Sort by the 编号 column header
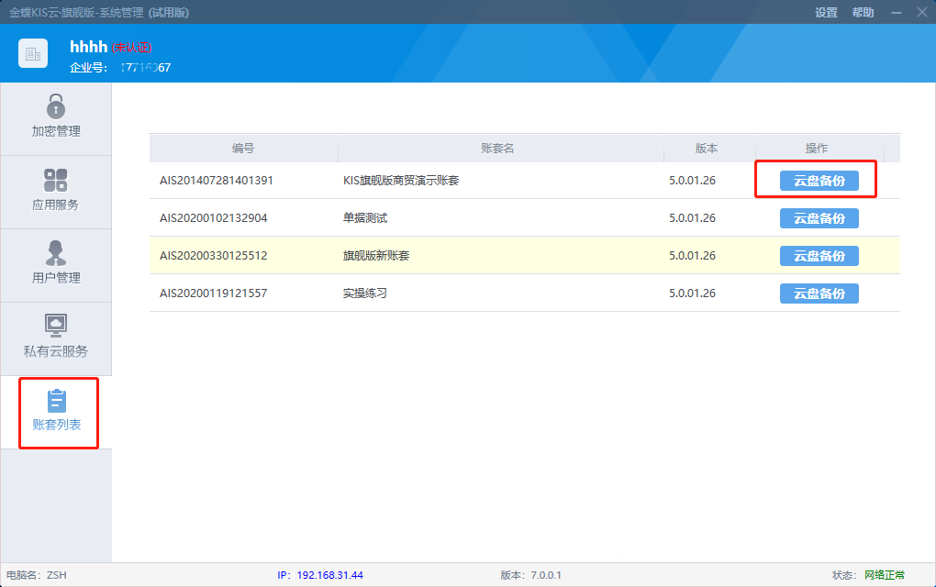Viewport: 936px width, 587px height. coord(243,148)
